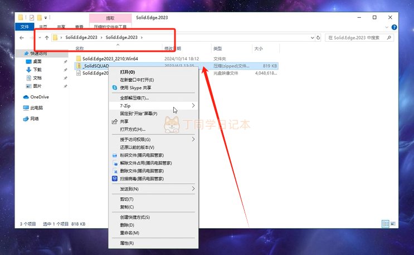The height and width of the screenshot is (255, 414).
Task: Click the search box 在 Solid.Edge.2023 中搜索
Action: [x=359, y=38]
